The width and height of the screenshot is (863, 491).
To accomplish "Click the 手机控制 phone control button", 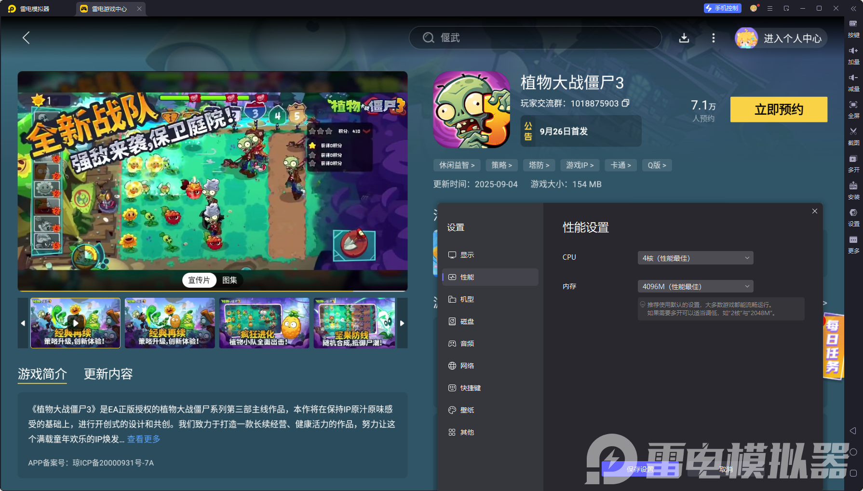I will pyautogui.click(x=722, y=8).
